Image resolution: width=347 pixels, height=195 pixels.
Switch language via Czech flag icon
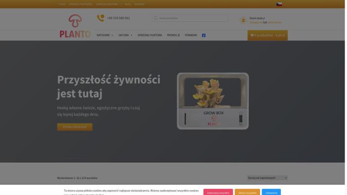[x=279, y=4]
